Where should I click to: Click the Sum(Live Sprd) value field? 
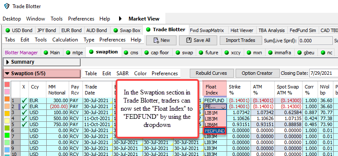[316, 41]
